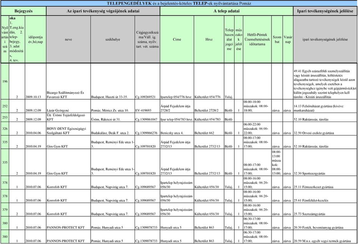Select the 'Bejegyzés' group header
Viewport: 358px width, 244px height.
click(23, 11)
